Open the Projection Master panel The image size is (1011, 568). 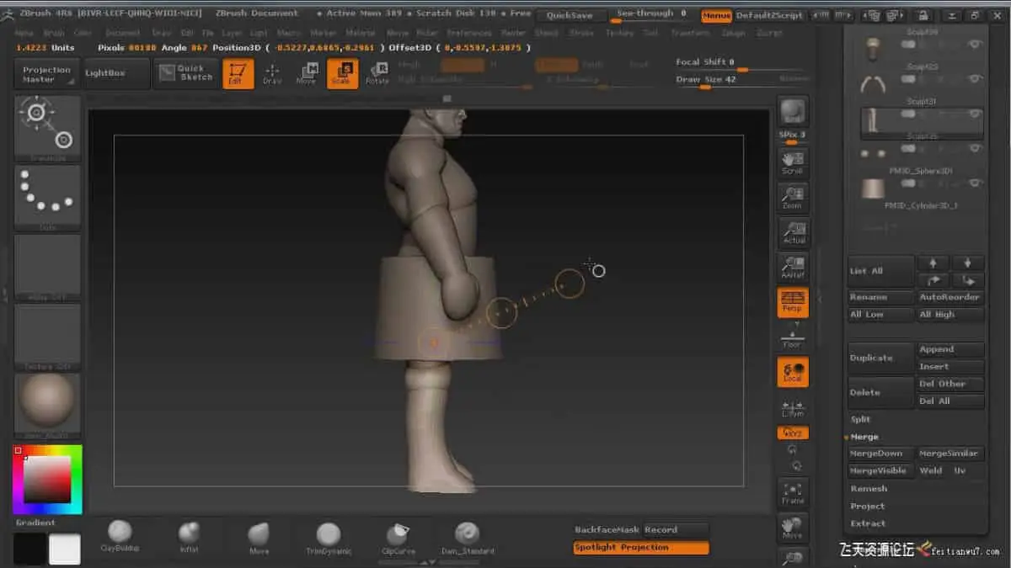pyautogui.click(x=46, y=74)
